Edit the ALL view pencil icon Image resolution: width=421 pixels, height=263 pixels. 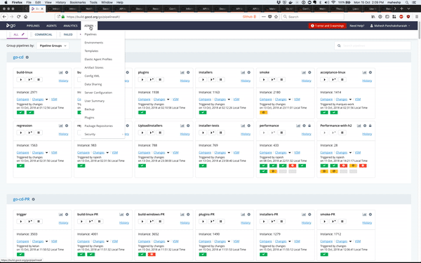23,34
